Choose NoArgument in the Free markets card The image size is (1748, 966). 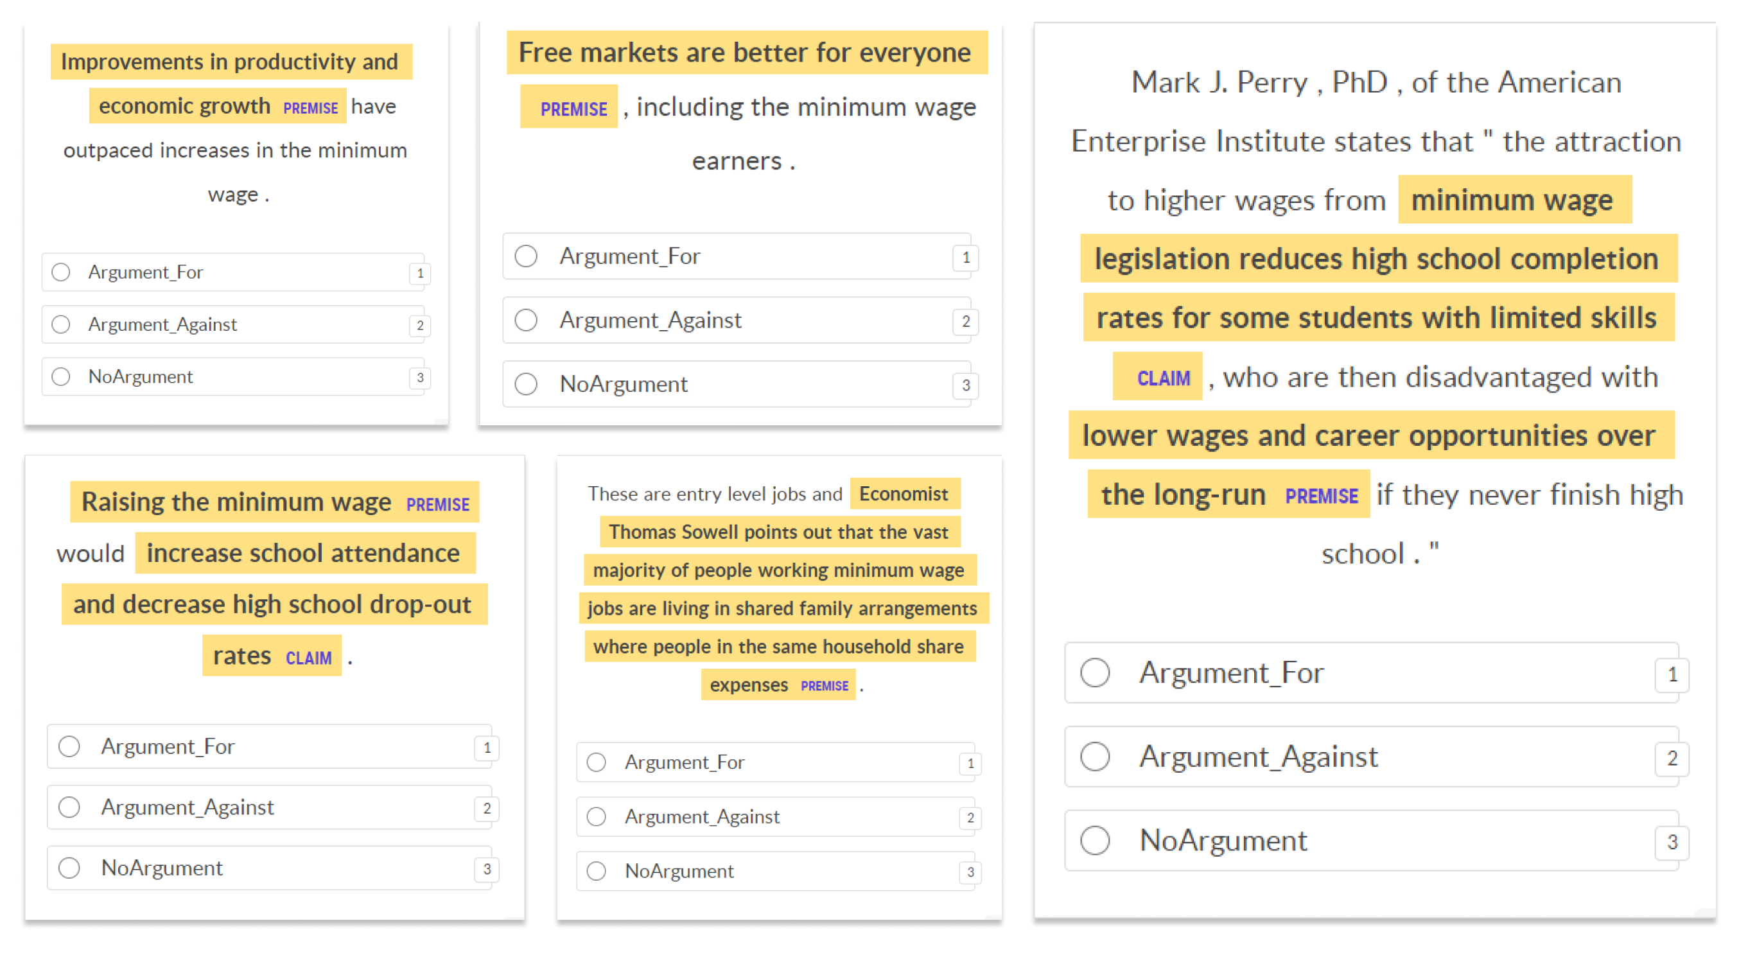pyautogui.click(x=736, y=383)
